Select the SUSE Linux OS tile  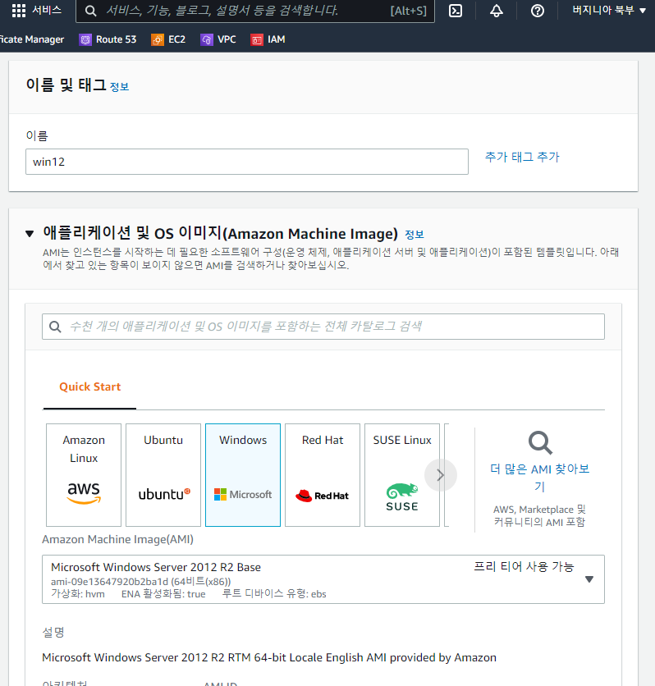(x=402, y=475)
